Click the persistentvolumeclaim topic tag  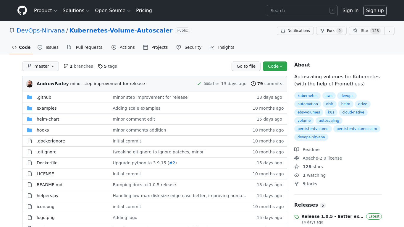[x=357, y=129]
